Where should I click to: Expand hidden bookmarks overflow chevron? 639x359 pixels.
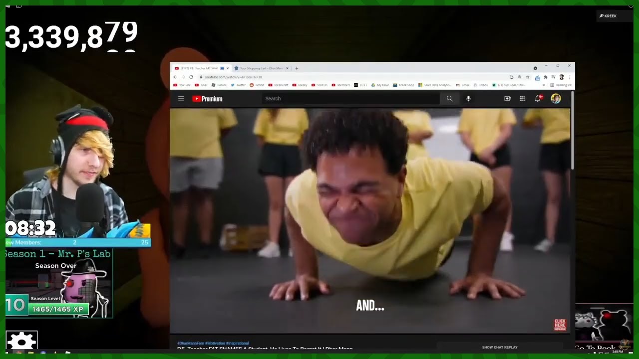point(544,85)
